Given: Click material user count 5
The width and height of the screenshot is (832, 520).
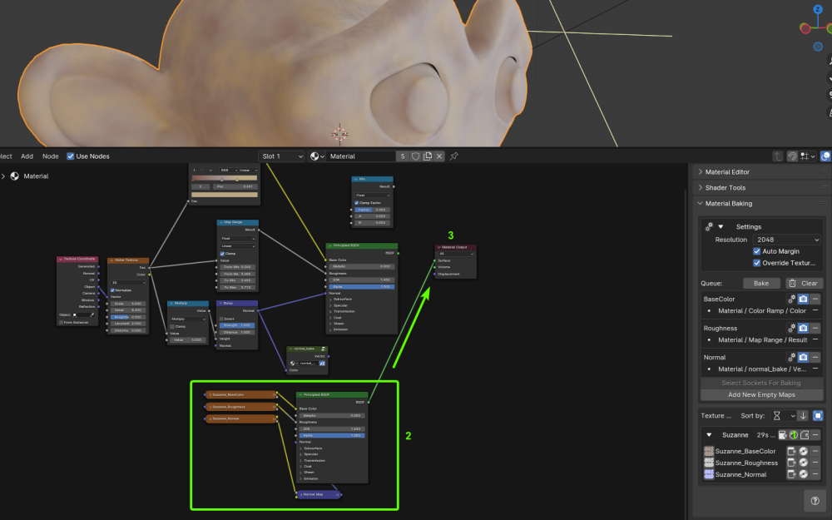Looking at the screenshot, I should pos(403,156).
